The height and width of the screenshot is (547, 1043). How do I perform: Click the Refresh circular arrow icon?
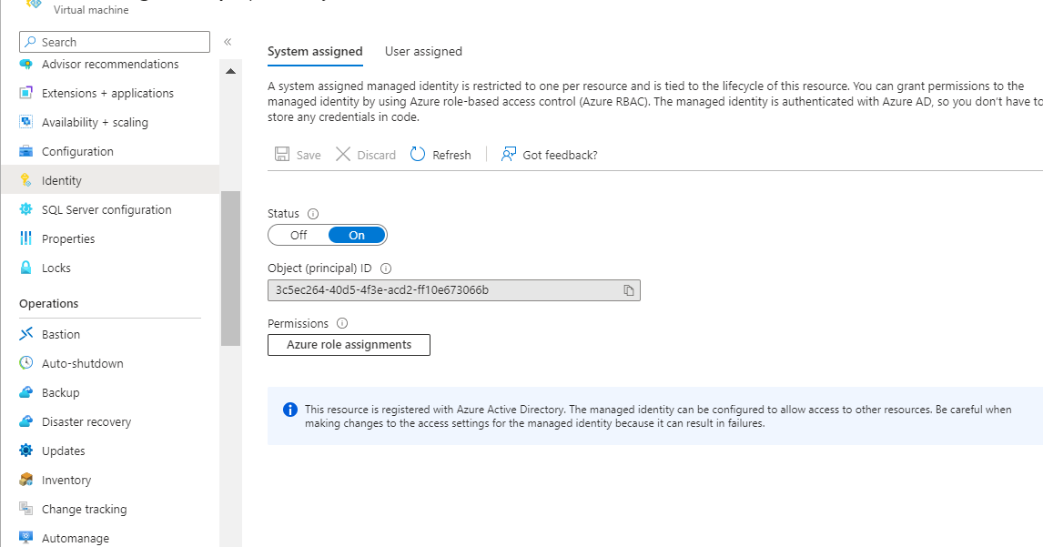click(x=418, y=155)
